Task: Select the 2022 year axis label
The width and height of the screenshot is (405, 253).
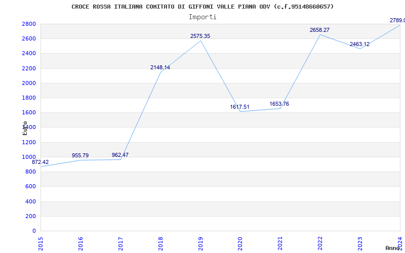Action: 320,244
